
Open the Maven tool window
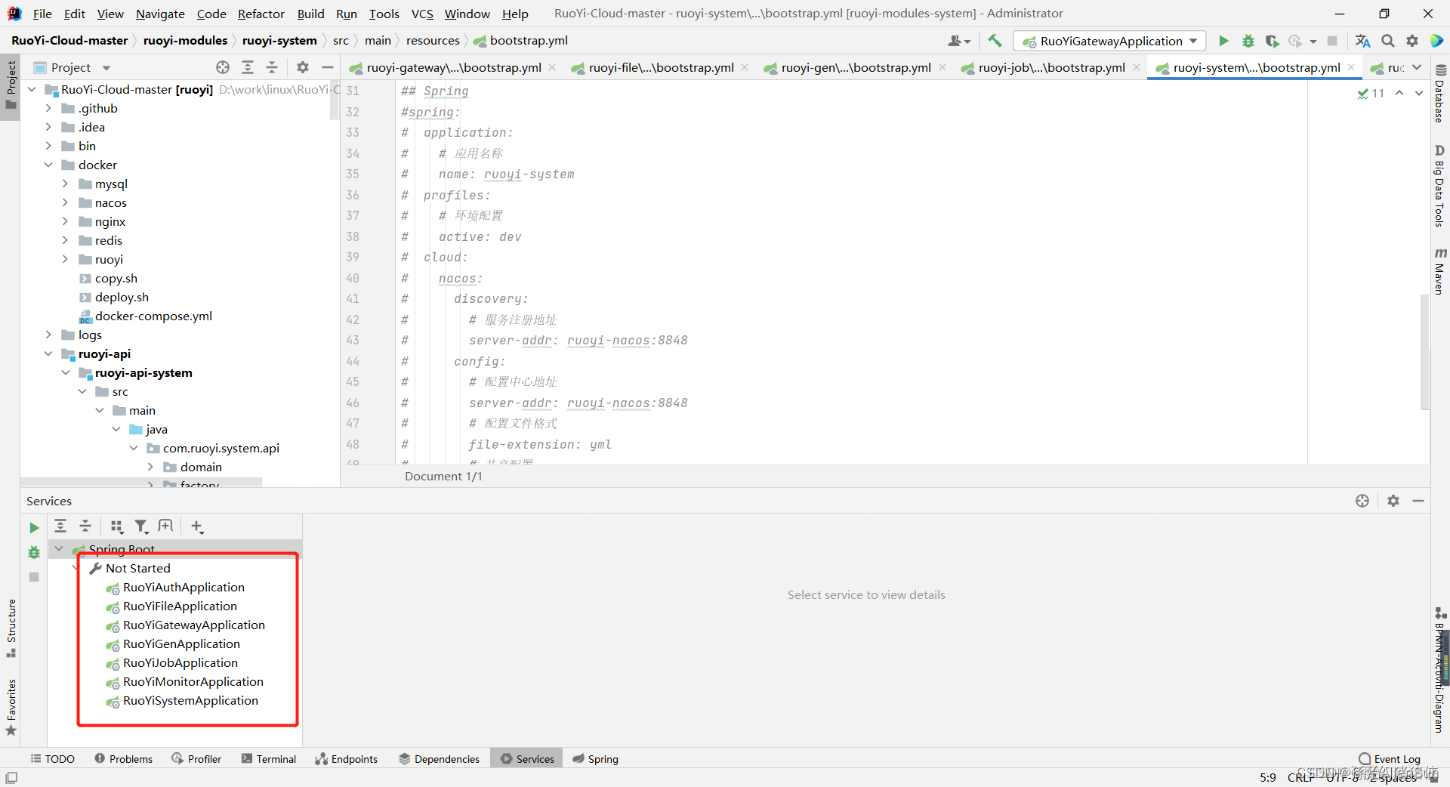tap(1440, 270)
